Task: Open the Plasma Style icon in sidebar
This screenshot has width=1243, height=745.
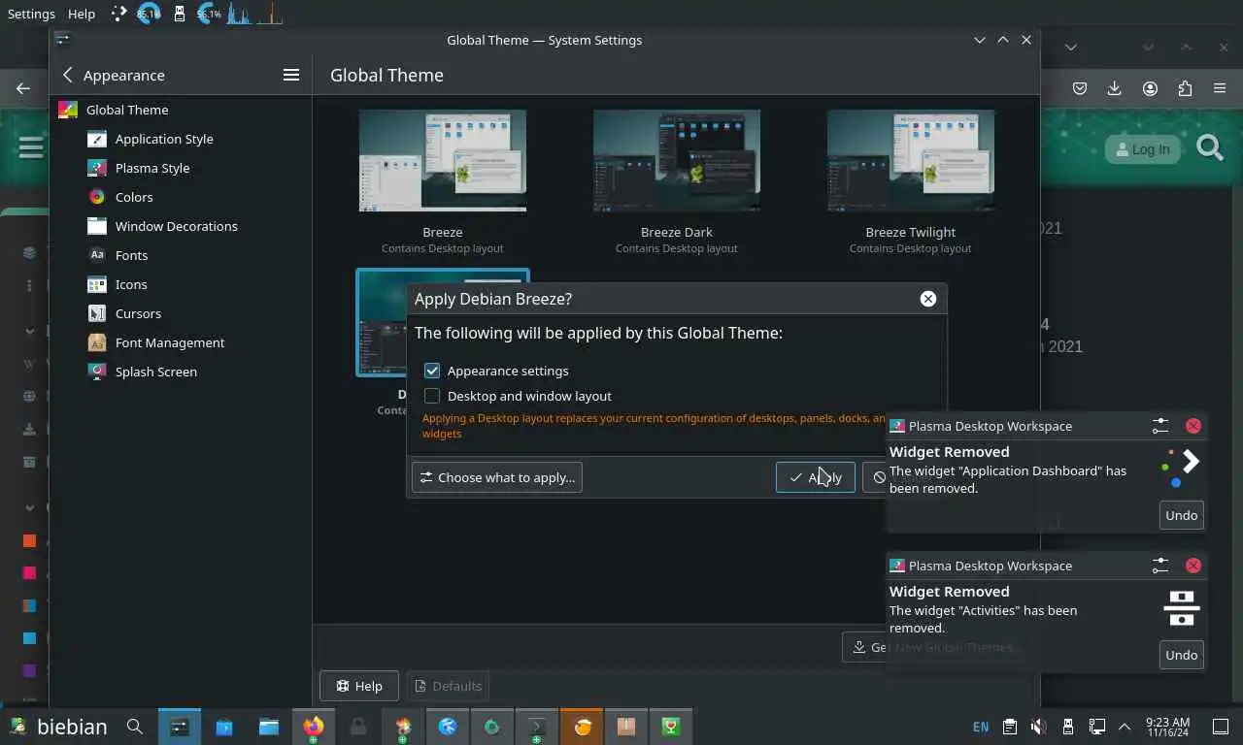Action: (x=97, y=168)
